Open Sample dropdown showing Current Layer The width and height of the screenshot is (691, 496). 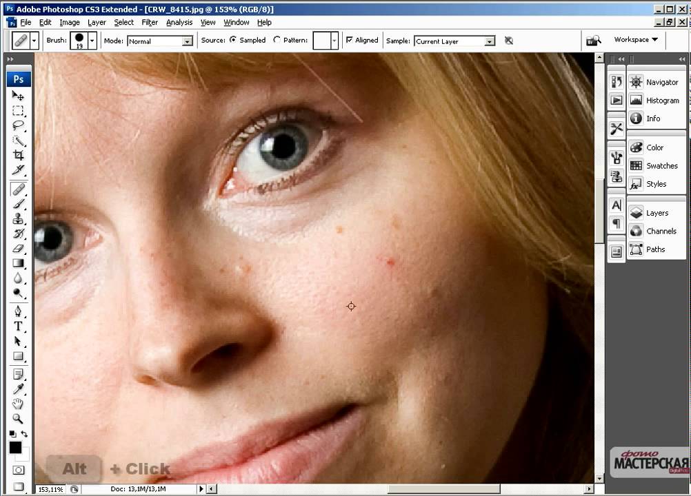click(454, 41)
